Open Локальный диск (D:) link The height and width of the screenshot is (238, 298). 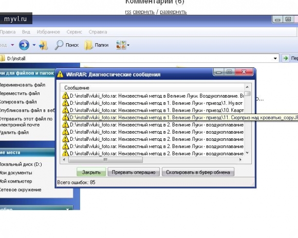21,164
